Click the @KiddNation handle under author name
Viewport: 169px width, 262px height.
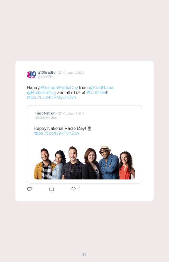click(46, 118)
